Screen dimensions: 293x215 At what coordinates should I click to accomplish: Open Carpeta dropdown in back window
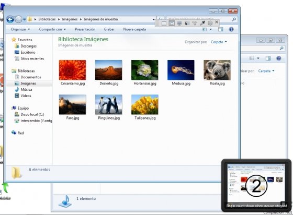click(x=266, y=71)
